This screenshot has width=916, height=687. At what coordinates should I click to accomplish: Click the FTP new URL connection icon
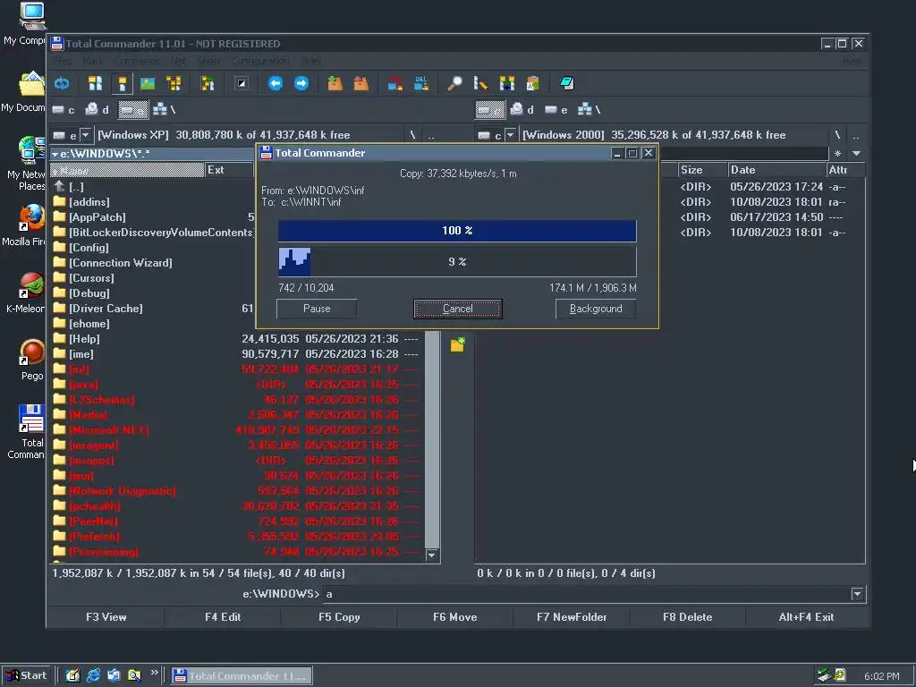(420, 83)
